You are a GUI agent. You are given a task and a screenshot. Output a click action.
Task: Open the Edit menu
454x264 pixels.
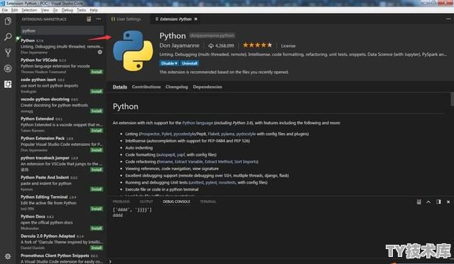point(14,10)
